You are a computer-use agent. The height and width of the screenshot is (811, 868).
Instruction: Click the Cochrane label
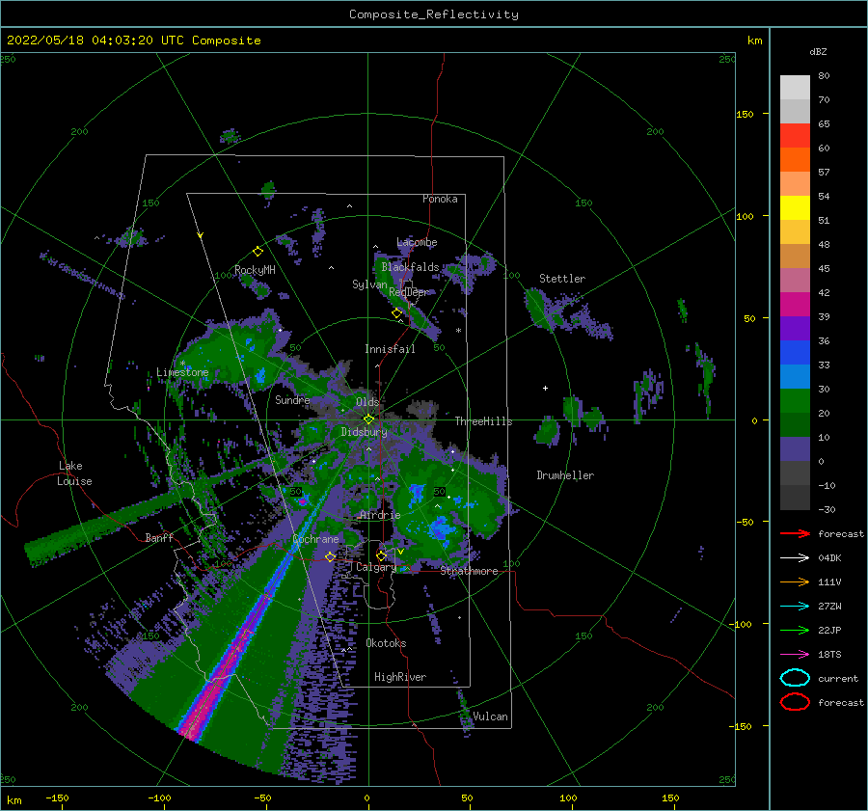315,539
